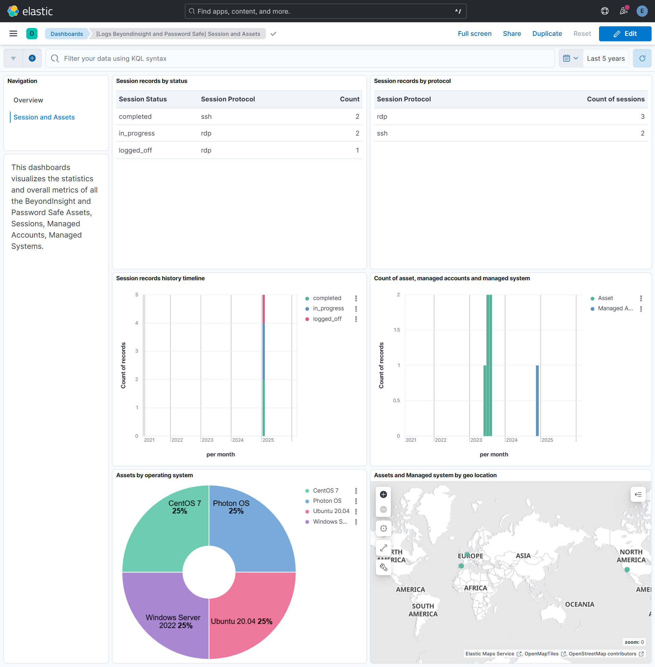
Task: Open the filter options menu
Action: pyautogui.click(x=13, y=58)
